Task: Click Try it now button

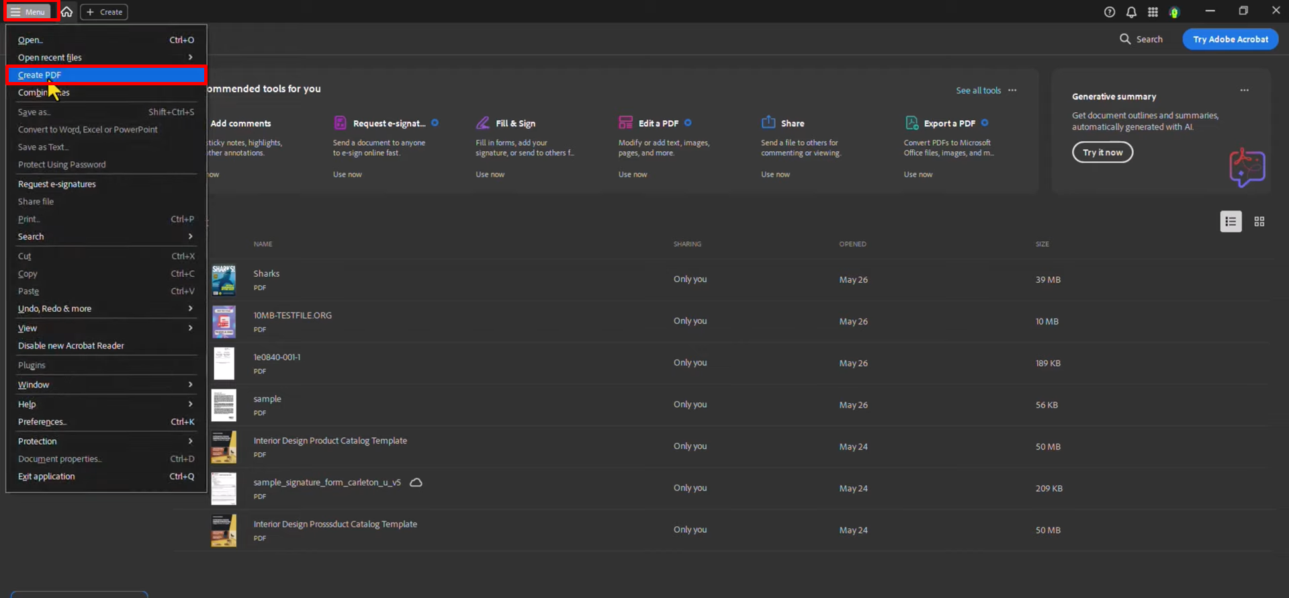Action: 1102,152
